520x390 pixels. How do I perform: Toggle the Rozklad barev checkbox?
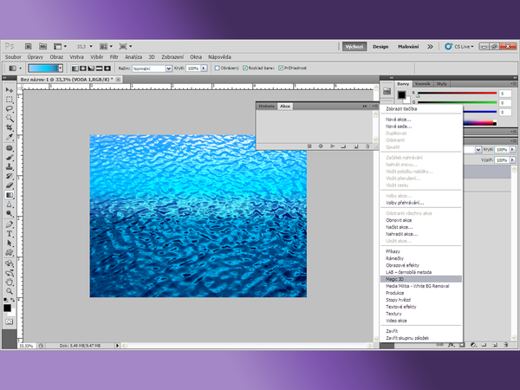[246, 67]
